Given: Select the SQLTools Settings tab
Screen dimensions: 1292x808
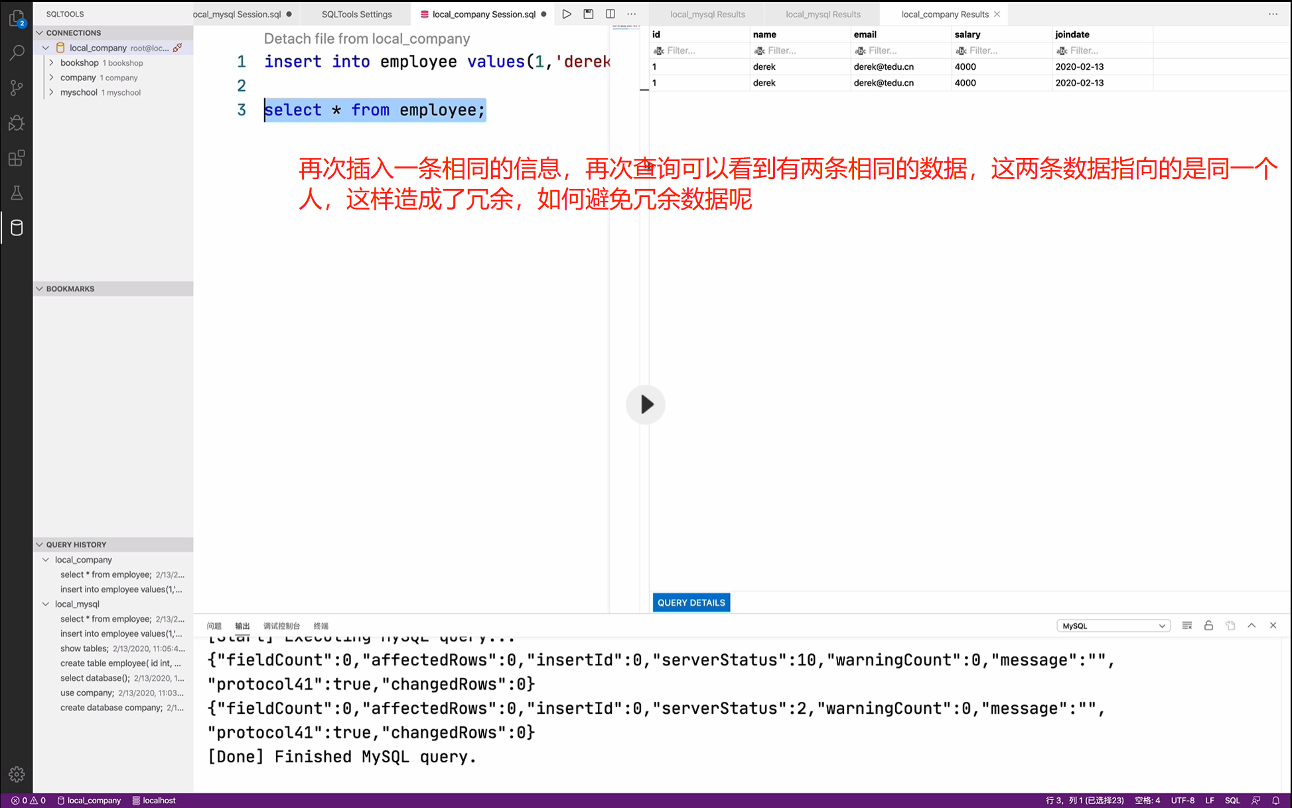Looking at the screenshot, I should pyautogui.click(x=356, y=14).
